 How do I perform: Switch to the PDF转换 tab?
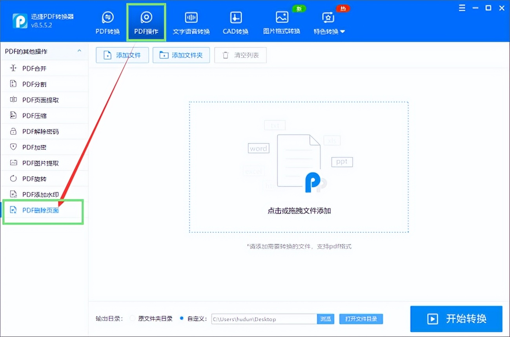click(x=107, y=22)
